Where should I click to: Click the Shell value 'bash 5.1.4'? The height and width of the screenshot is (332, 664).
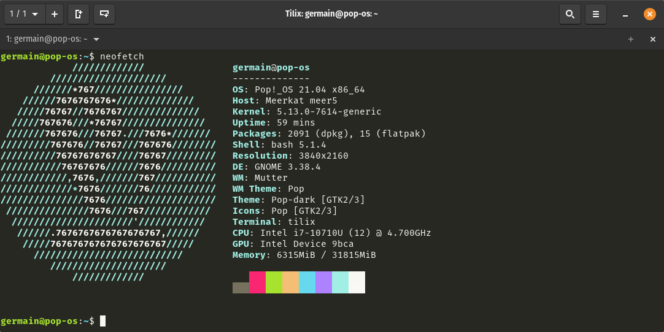(x=298, y=145)
